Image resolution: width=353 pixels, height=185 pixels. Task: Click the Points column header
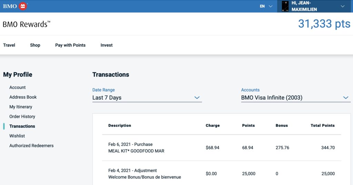click(248, 125)
